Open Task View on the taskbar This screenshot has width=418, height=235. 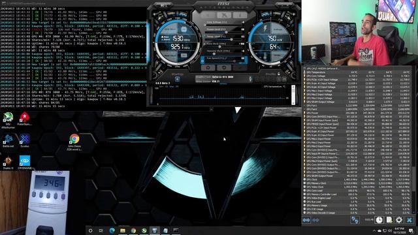pos(101,230)
